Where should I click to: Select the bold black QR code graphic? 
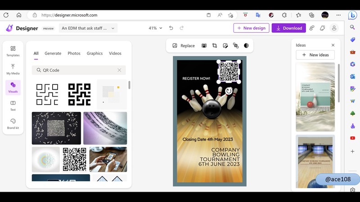coord(80,94)
